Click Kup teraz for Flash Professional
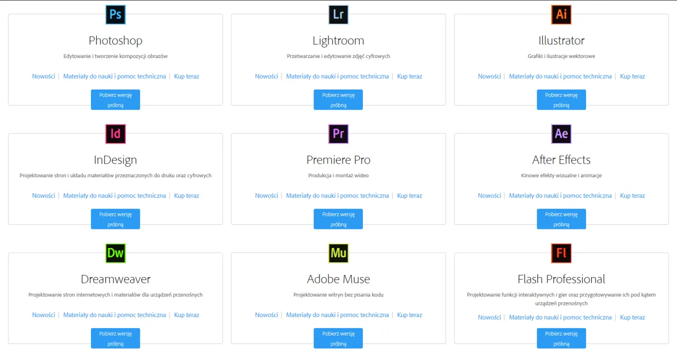 [633, 318]
